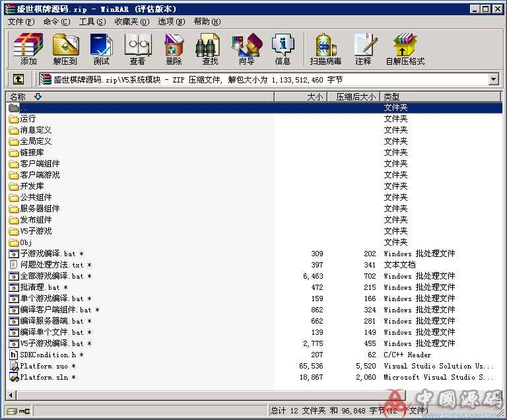The image size is (507, 420).
Task: Select 全部游戏编译.bat file
Action: (x=50, y=276)
